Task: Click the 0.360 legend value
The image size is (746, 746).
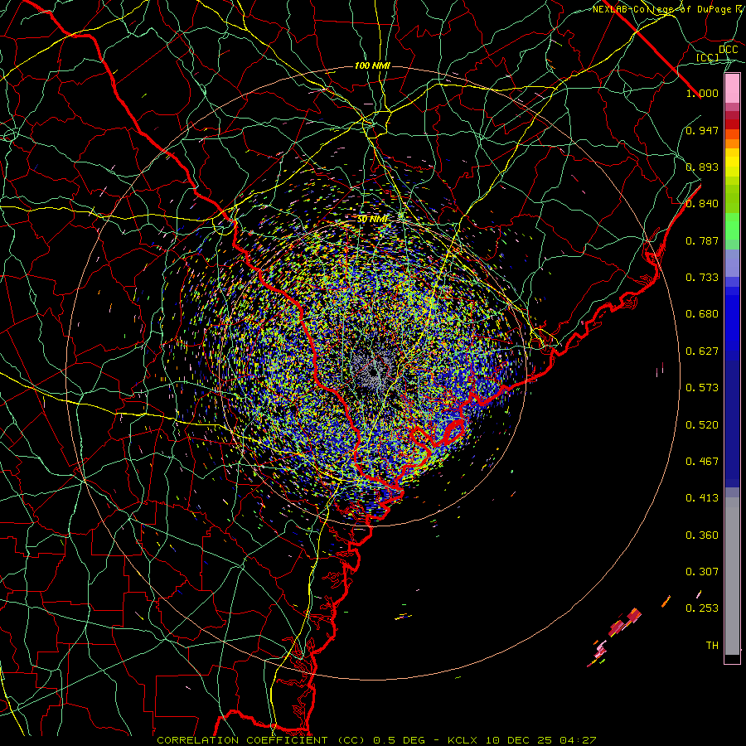Action: tap(702, 535)
